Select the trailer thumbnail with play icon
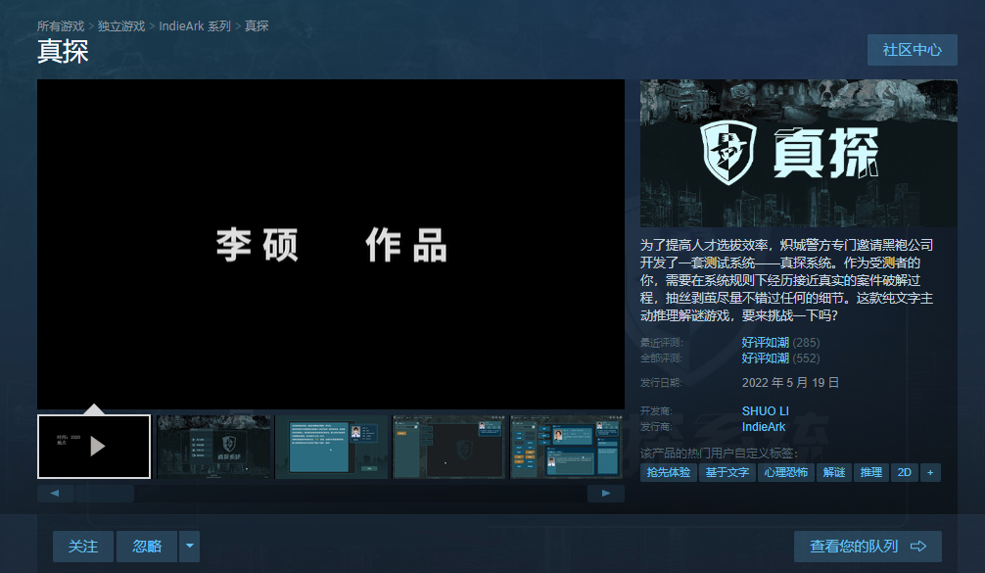 click(x=94, y=446)
